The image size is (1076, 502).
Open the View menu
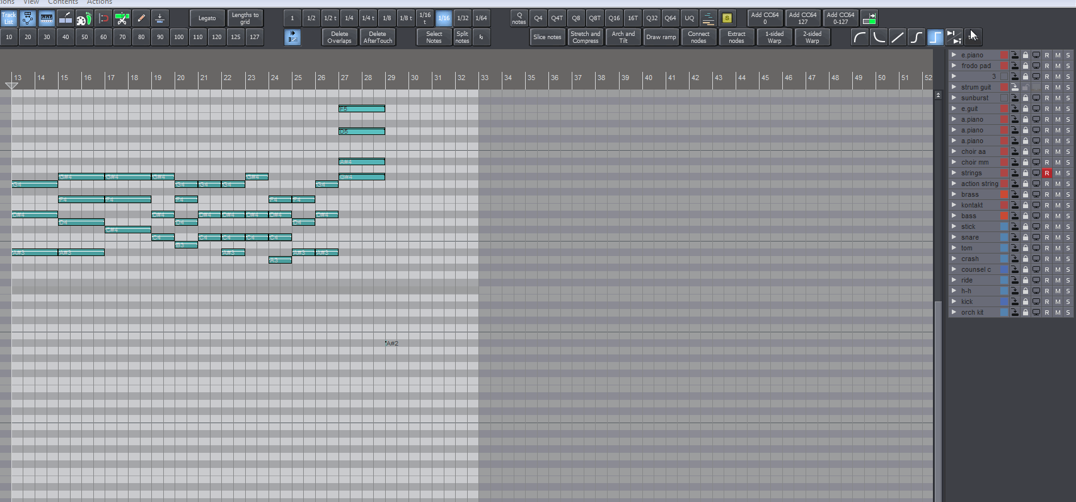pyautogui.click(x=32, y=3)
